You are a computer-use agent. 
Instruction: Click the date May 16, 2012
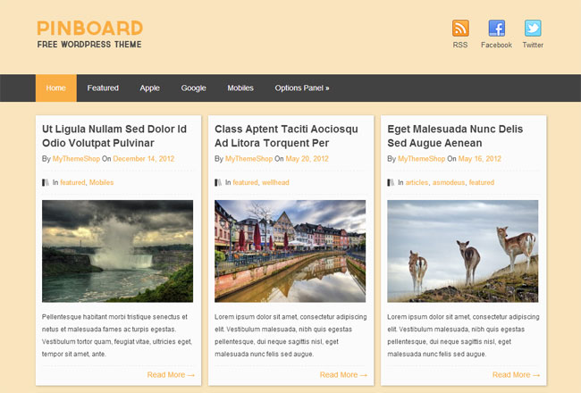480,158
